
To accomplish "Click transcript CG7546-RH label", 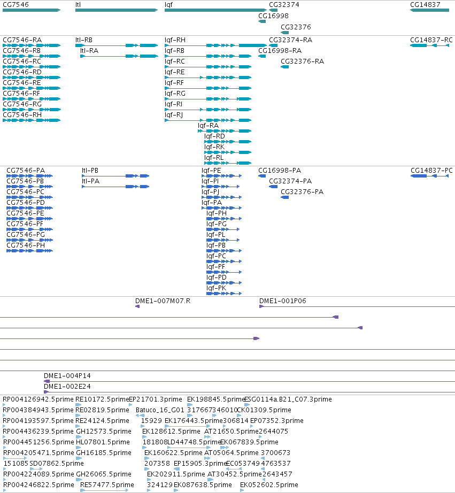I will point(22,115).
